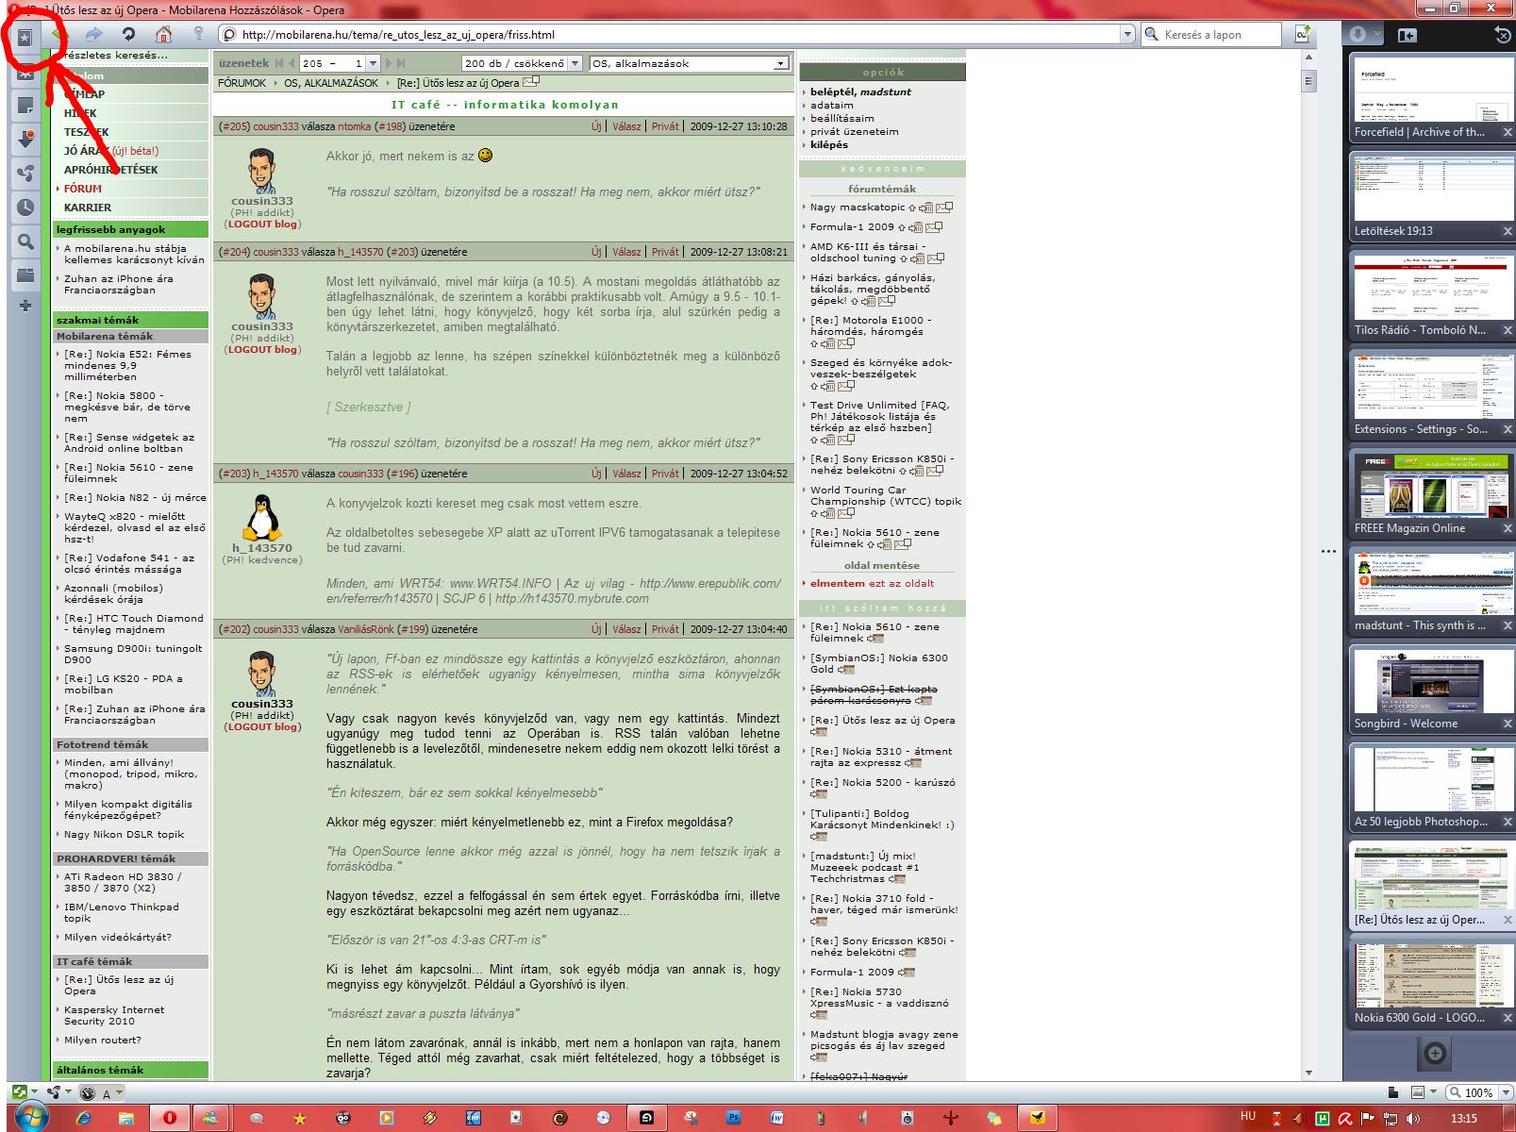Viewport: 1516px width, 1132px height.
Task: Open the kilépés logout link
Action: pos(829,144)
